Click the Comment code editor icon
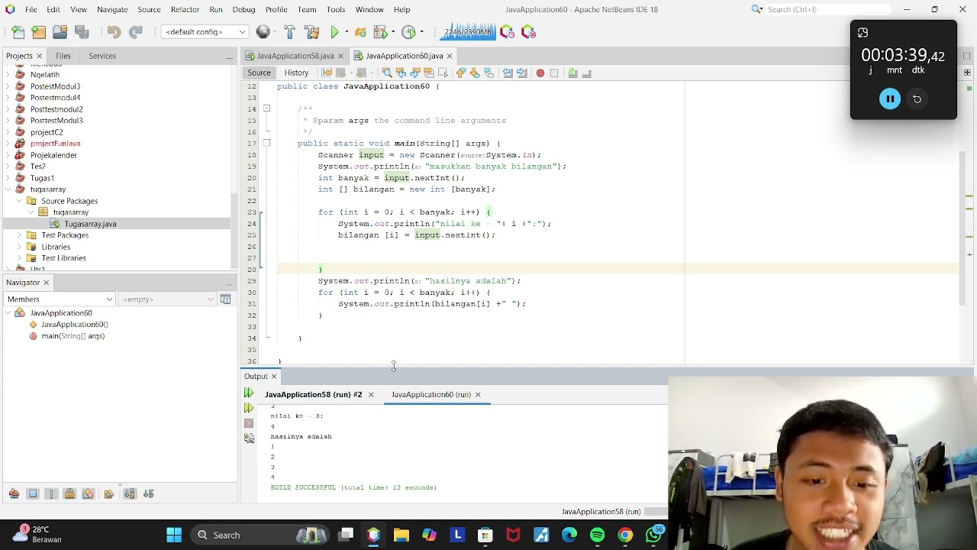The height and width of the screenshot is (550, 977). (572, 73)
